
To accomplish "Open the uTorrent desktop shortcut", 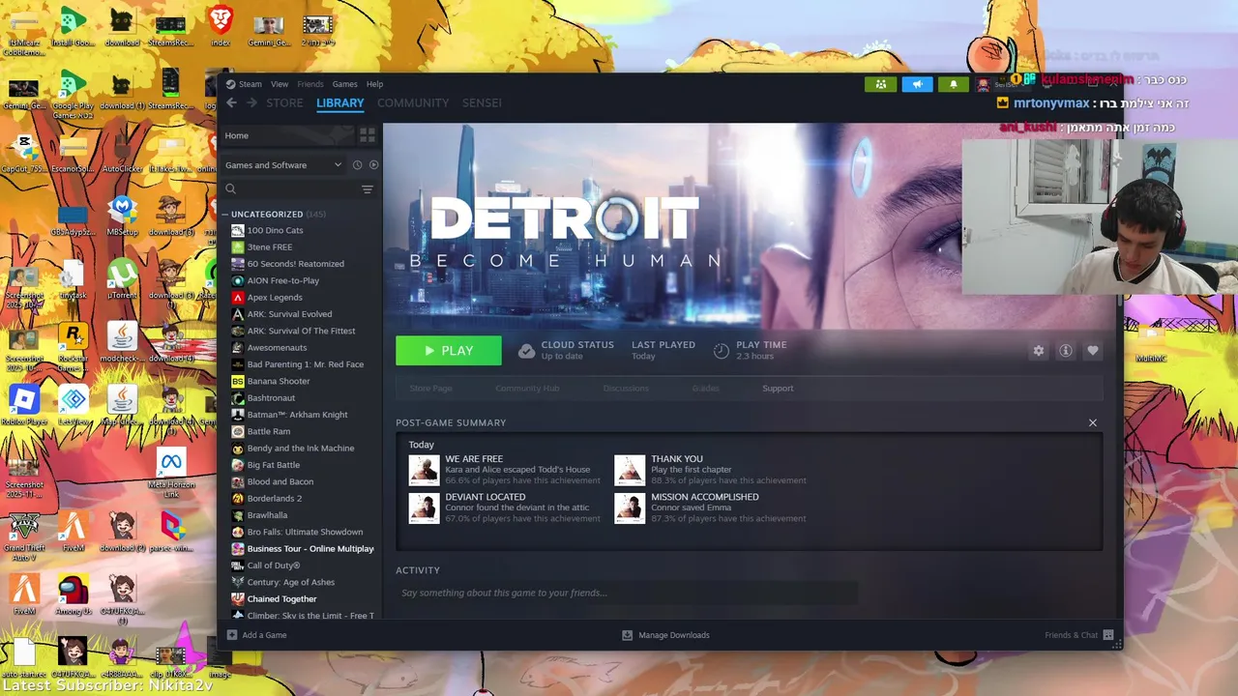I will (122, 279).
